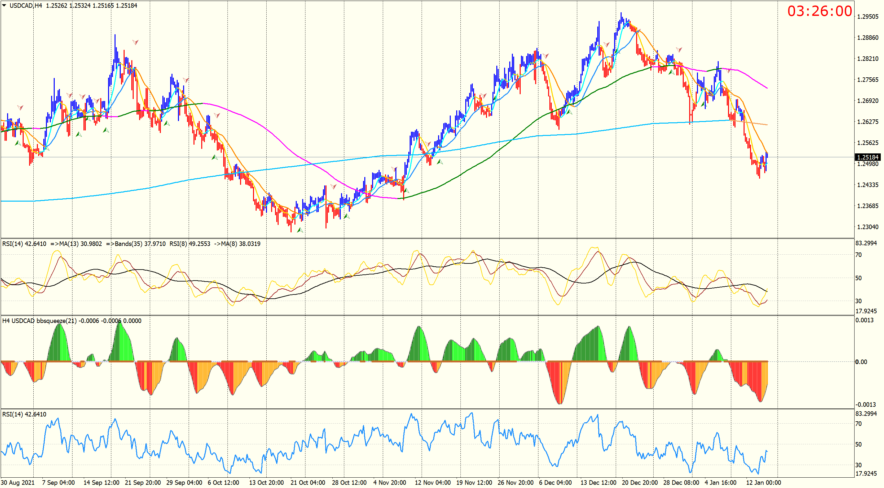Click green buy arrow at October chart low
884x488 pixels.
tap(300, 230)
